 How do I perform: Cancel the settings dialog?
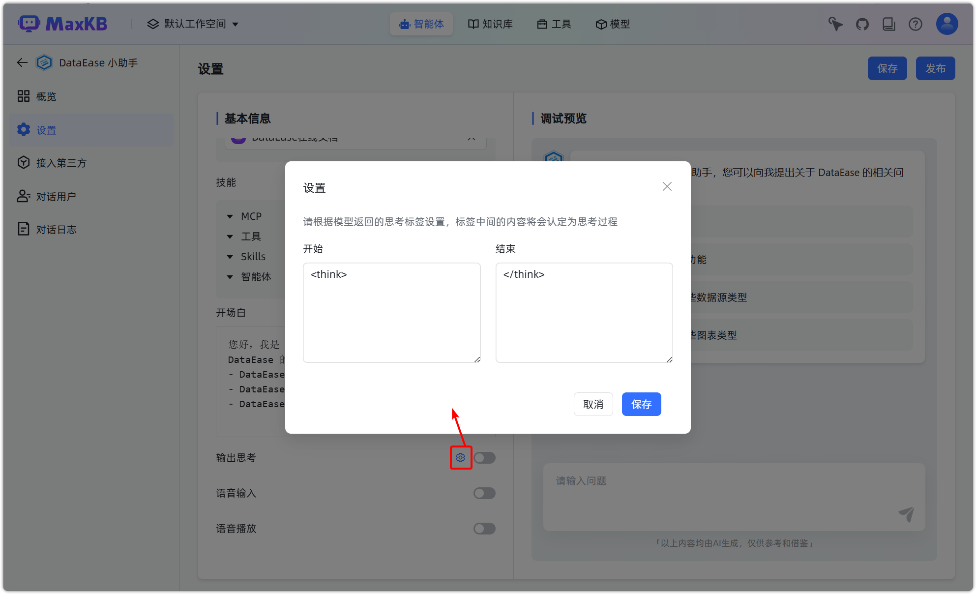tap(593, 404)
